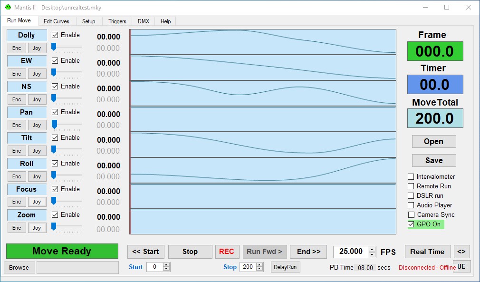Disable the Enable checkbox for Dolly
480x282 pixels.
[55, 35]
